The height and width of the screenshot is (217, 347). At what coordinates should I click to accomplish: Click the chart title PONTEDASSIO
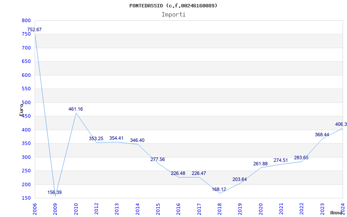pyautogui.click(x=173, y=6)
